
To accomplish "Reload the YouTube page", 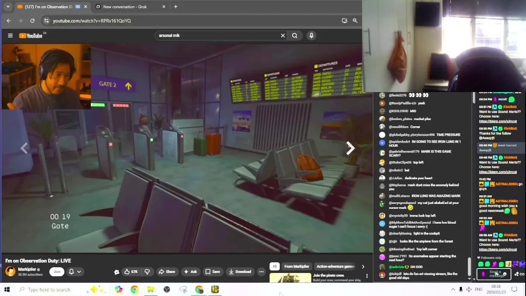I will (x=32, y=21).
